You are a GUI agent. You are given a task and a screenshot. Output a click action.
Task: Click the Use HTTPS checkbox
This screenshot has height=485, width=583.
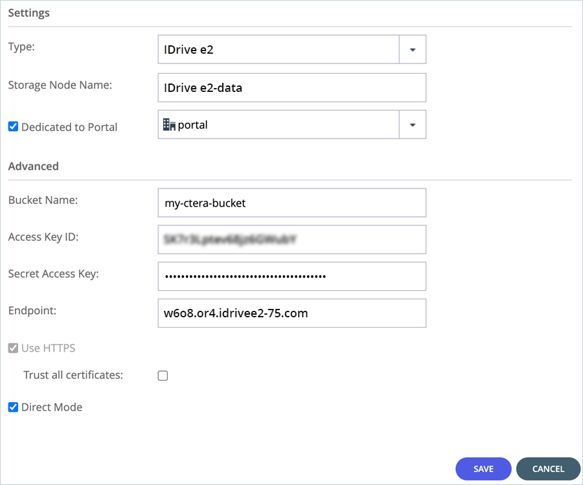click(13, 348)
